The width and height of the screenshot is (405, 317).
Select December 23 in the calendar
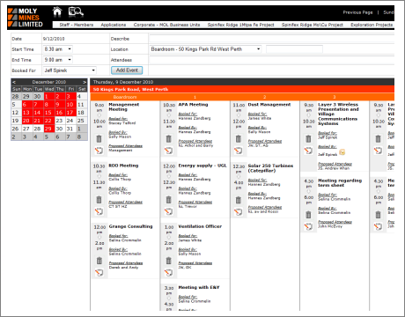click(60, 121)
